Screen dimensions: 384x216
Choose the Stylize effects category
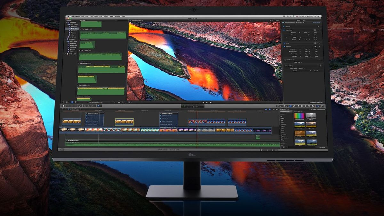point(283,136)
